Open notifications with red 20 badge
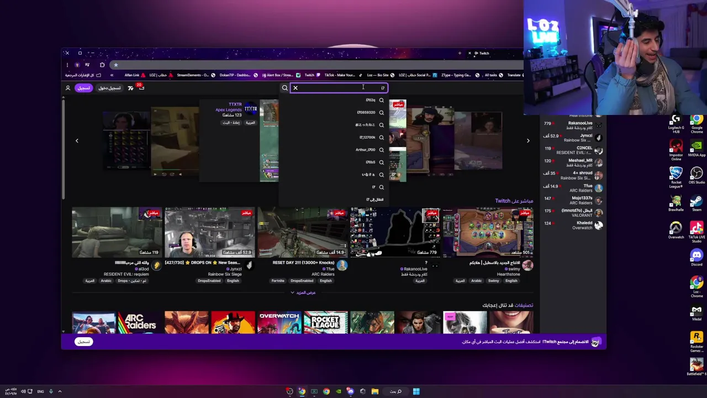Viewport: 707px width, 398px height. point(141,88)
